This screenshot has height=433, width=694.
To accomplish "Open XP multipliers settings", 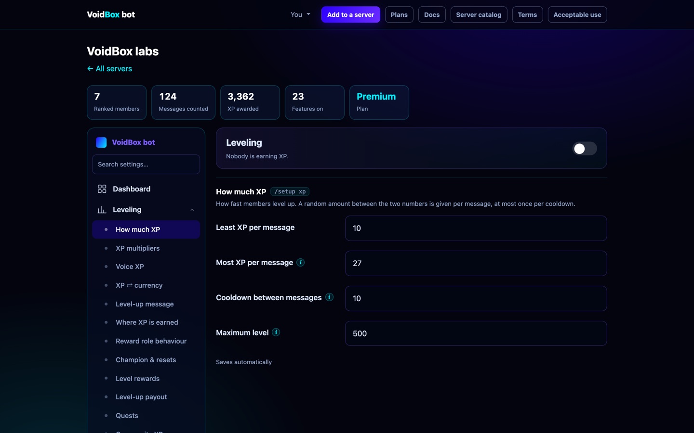I will (146, 248).
